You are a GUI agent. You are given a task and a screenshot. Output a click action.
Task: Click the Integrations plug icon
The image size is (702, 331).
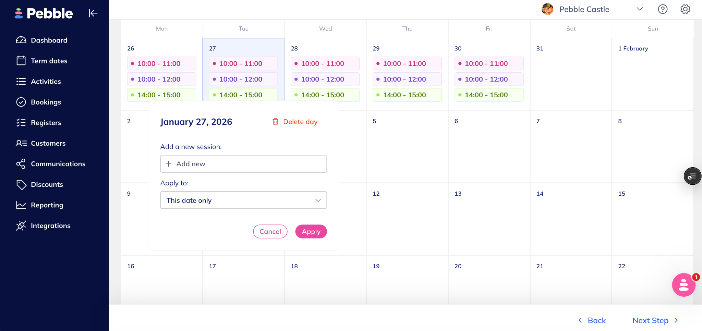21,225
